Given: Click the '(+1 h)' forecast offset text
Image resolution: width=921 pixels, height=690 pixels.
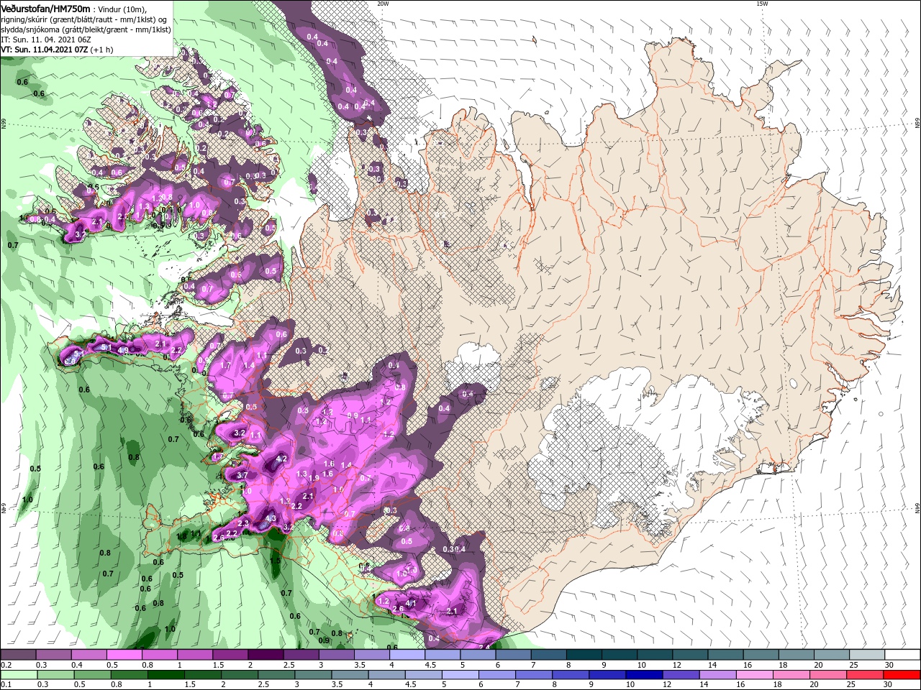Looking at the screenshot, I should point(102,50).
